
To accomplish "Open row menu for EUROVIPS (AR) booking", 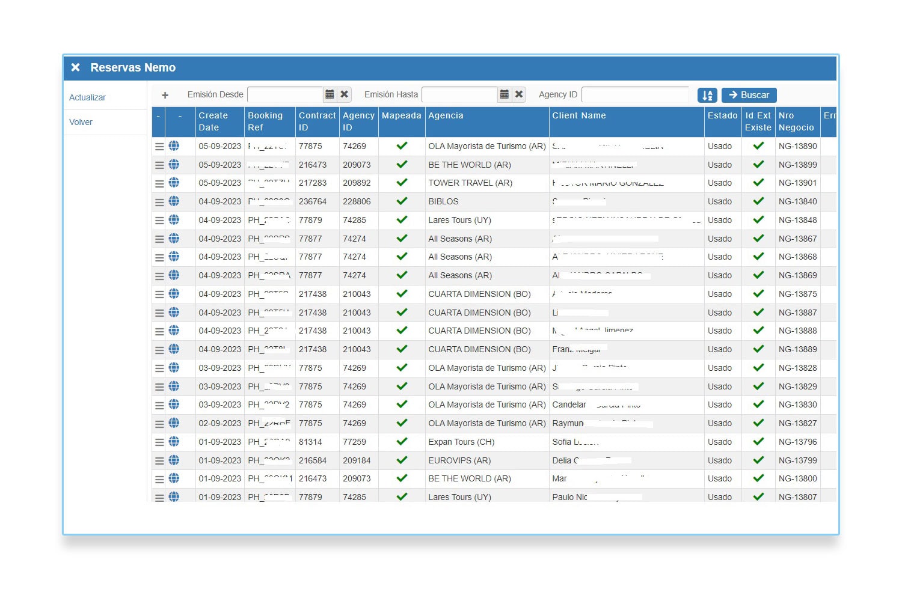I will 159,461.
